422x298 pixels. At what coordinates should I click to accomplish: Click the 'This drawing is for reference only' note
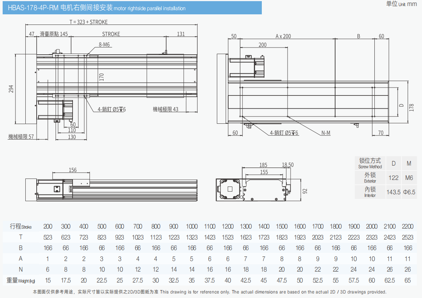click(195, 292)
